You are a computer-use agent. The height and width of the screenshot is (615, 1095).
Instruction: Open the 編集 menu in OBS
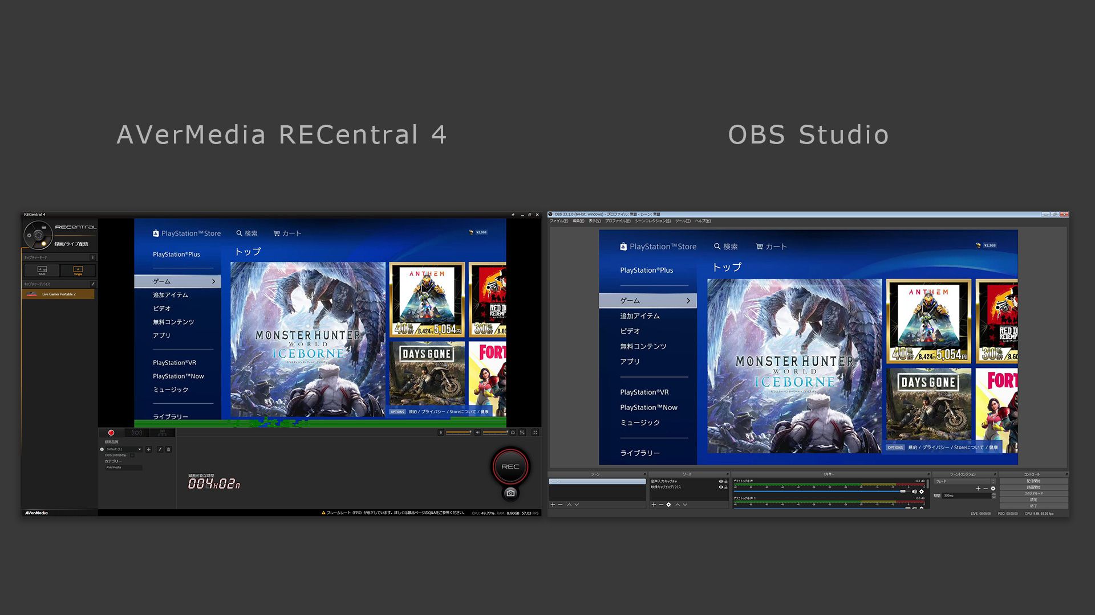click(x=578, y=221)
